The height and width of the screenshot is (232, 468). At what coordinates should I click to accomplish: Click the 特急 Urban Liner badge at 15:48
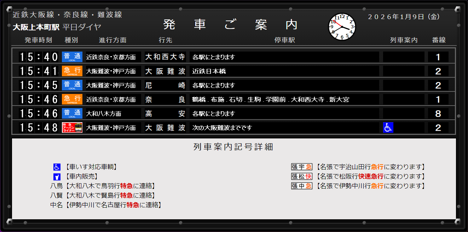pyautogui.click(x=72, y=127)
